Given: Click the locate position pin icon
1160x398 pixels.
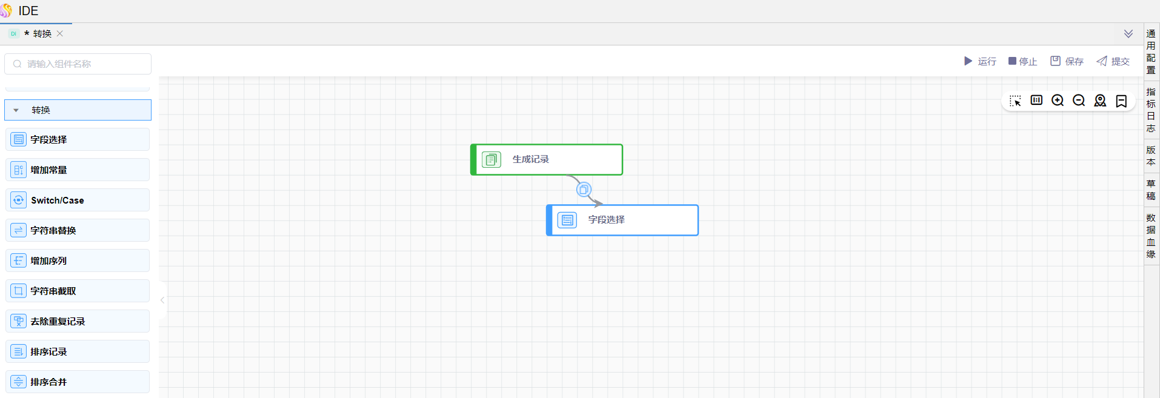Looking at the screenshot, I should point(1100,101).
